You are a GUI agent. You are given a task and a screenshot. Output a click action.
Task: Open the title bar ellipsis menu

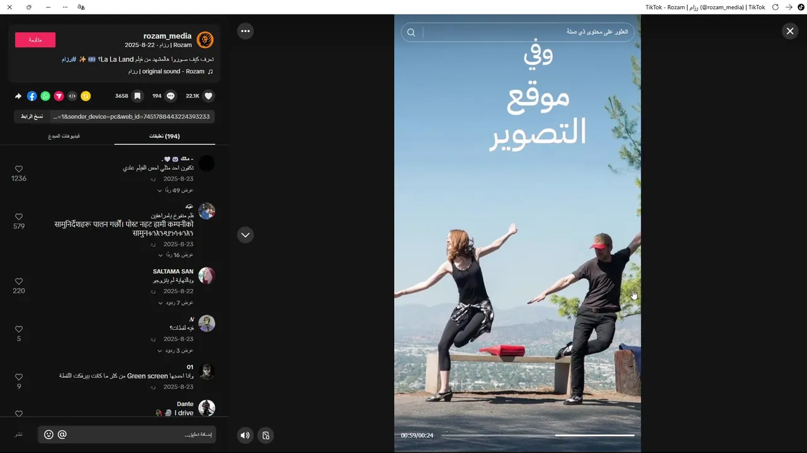pyautogui.click(x=65, y=7)
